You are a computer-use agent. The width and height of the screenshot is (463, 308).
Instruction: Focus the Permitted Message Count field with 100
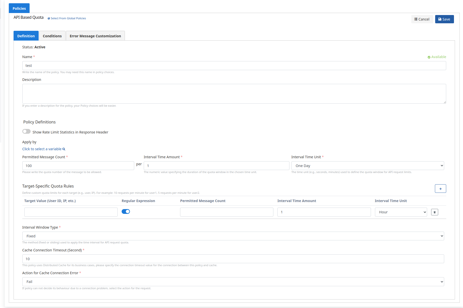(x=78, y=166)
